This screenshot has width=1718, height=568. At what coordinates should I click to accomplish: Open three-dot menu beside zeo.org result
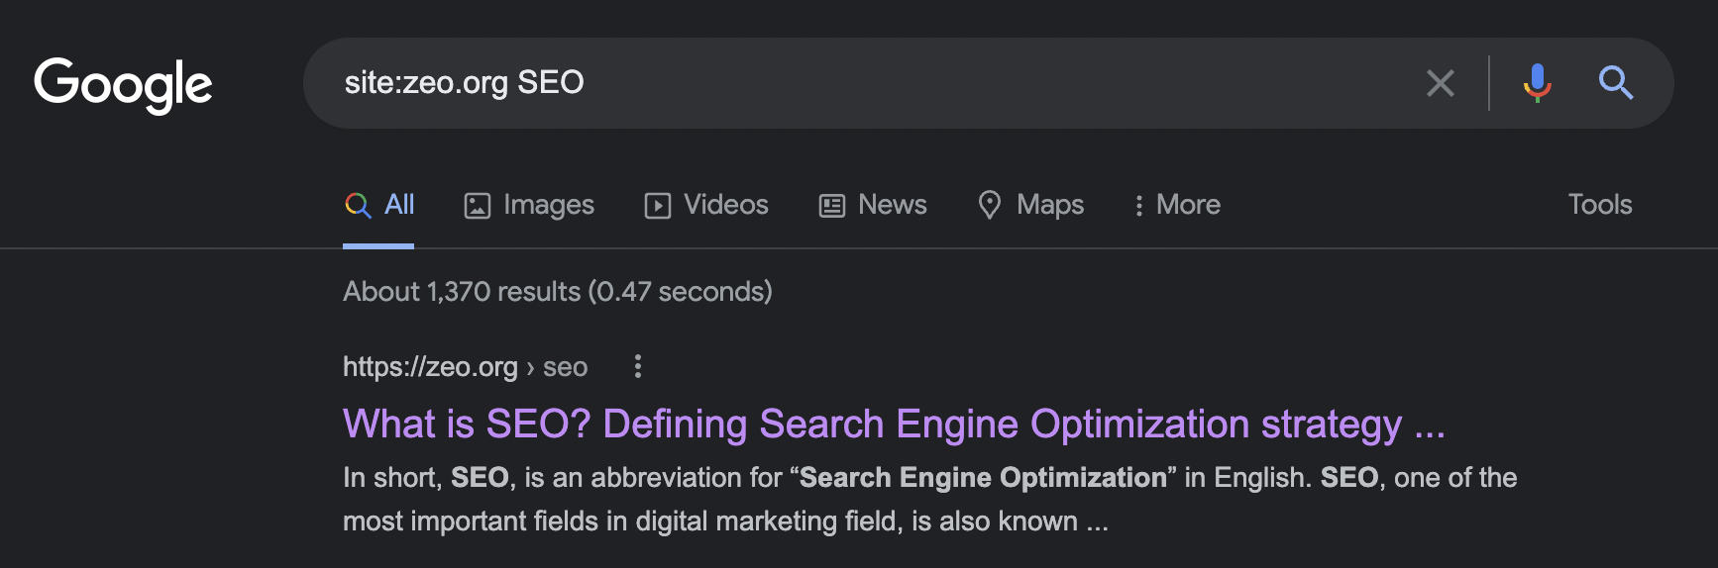[x=638, y=367]
